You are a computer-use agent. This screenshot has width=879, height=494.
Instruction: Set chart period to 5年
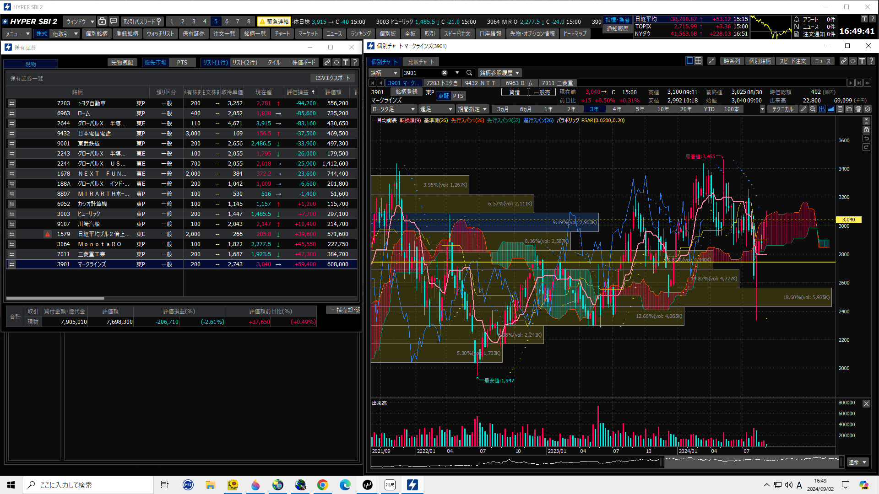pyautogui.click(x=640, y=109)
